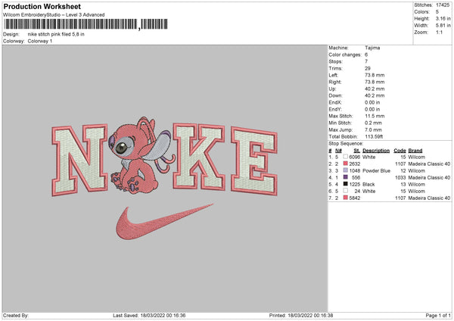454x321 pixels.
Task: Click the pink swatch beside stitch count 5842
Action: 346,198
